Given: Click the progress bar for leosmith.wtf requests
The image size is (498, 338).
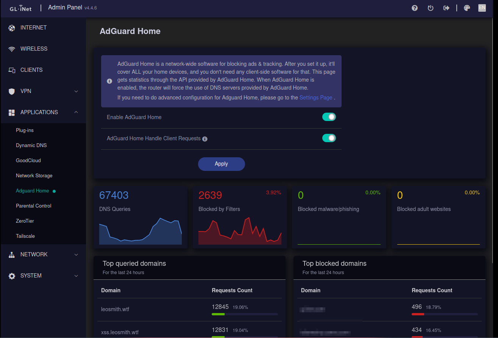Looking at the screenshot, I should 245,314.
